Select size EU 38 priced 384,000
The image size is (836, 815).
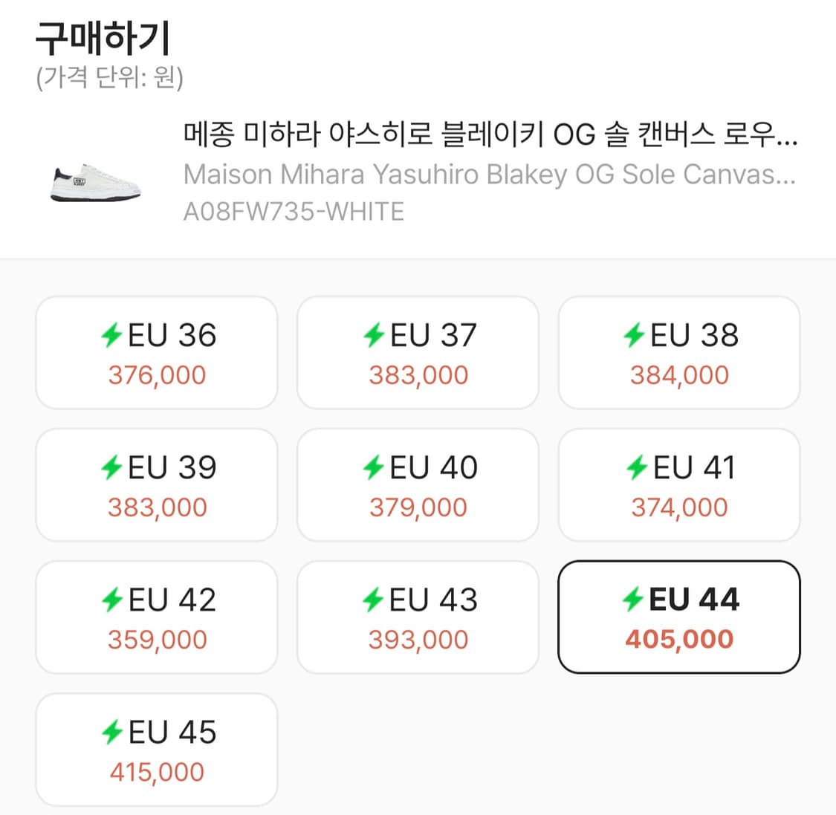click(x=678, y=352)
